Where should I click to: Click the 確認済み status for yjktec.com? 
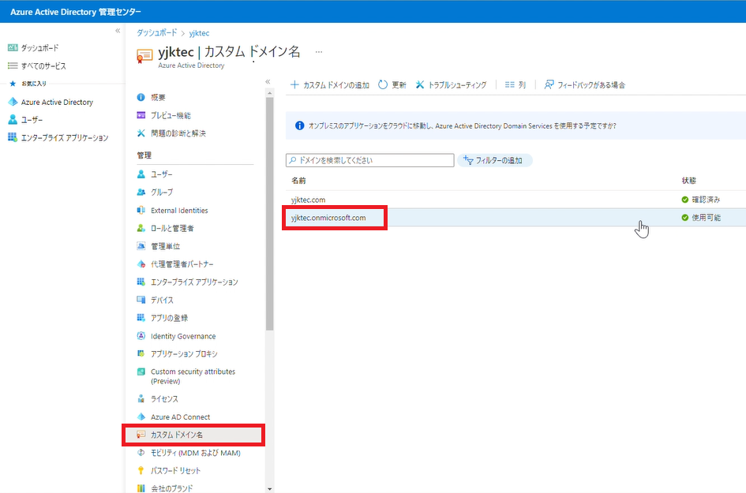[x=706, y=200]
